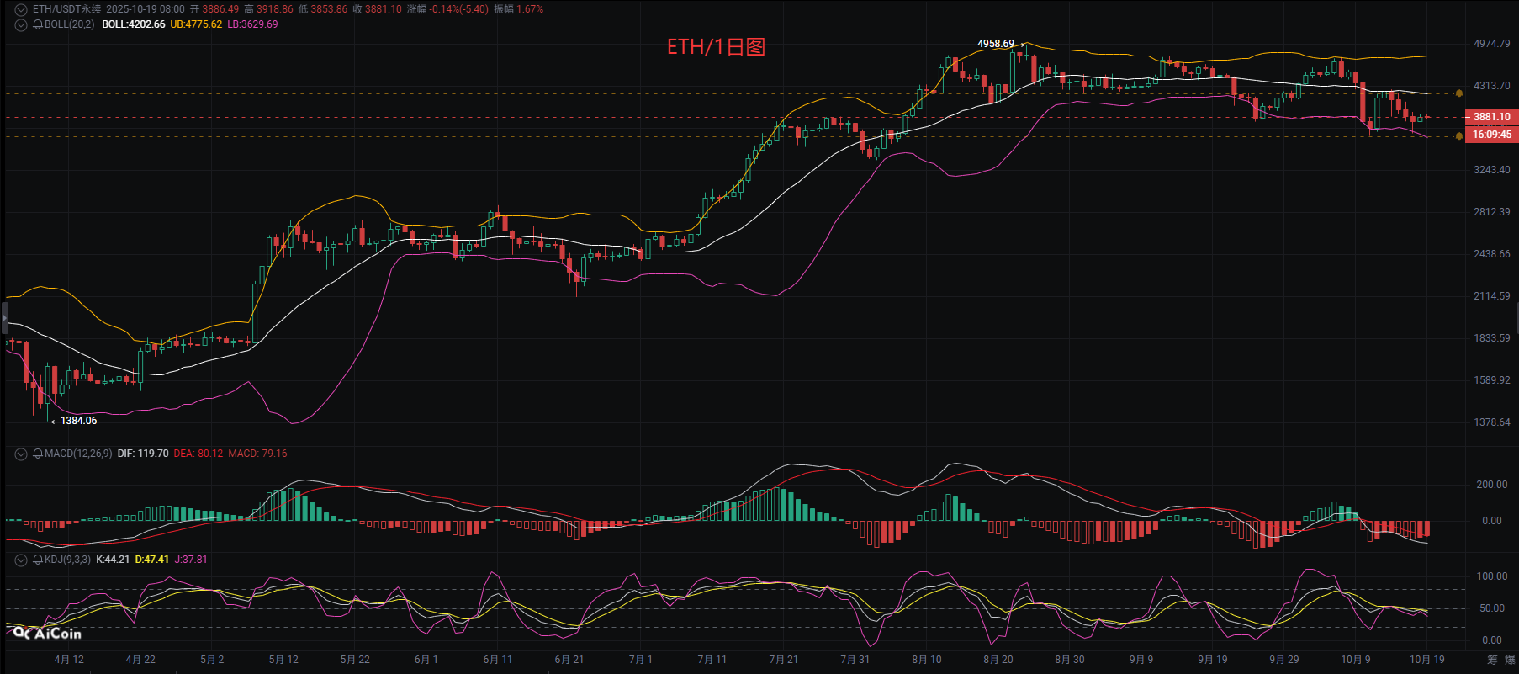This screenshot has height=674, width=1519.
Task: Click the 2438.66 price axis label
Action: (1492, 254)
